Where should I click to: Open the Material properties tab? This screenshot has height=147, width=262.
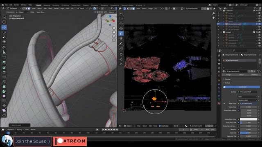click(x=219, y=103)
